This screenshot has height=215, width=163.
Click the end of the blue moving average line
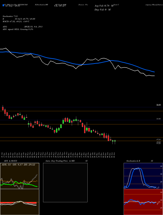point(154,72)
